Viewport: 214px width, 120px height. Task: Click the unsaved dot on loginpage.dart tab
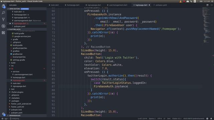coord(149,5)
